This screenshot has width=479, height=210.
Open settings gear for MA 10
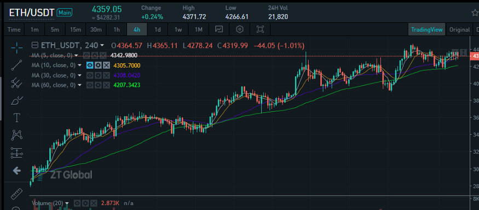pyautogui.click(x=98, y=65)
